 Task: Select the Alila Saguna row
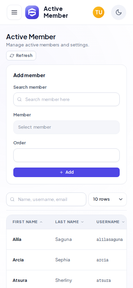click(66, 239)
